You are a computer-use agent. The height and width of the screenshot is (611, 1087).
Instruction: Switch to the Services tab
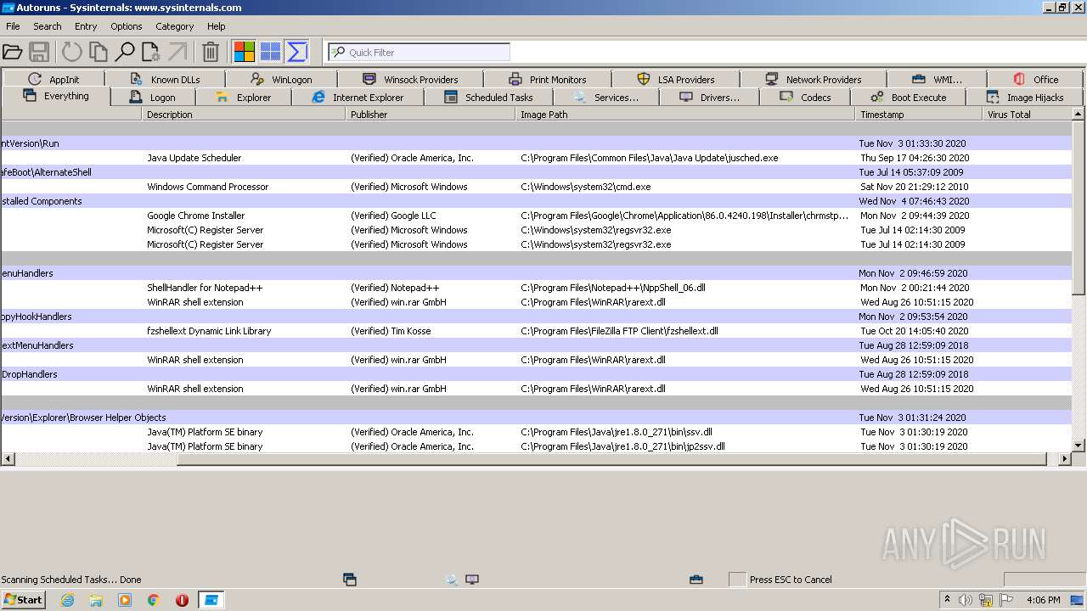[606, 98]
